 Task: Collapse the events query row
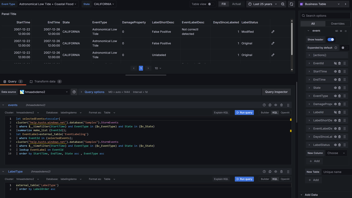pyautogui.click(x=3, y=105)
